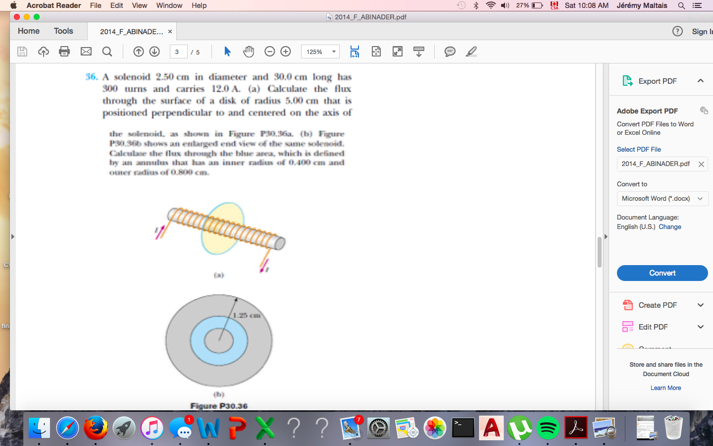Toggle full screen mode icon
Viewport: 713px width, 446px height.
[398, 52]
